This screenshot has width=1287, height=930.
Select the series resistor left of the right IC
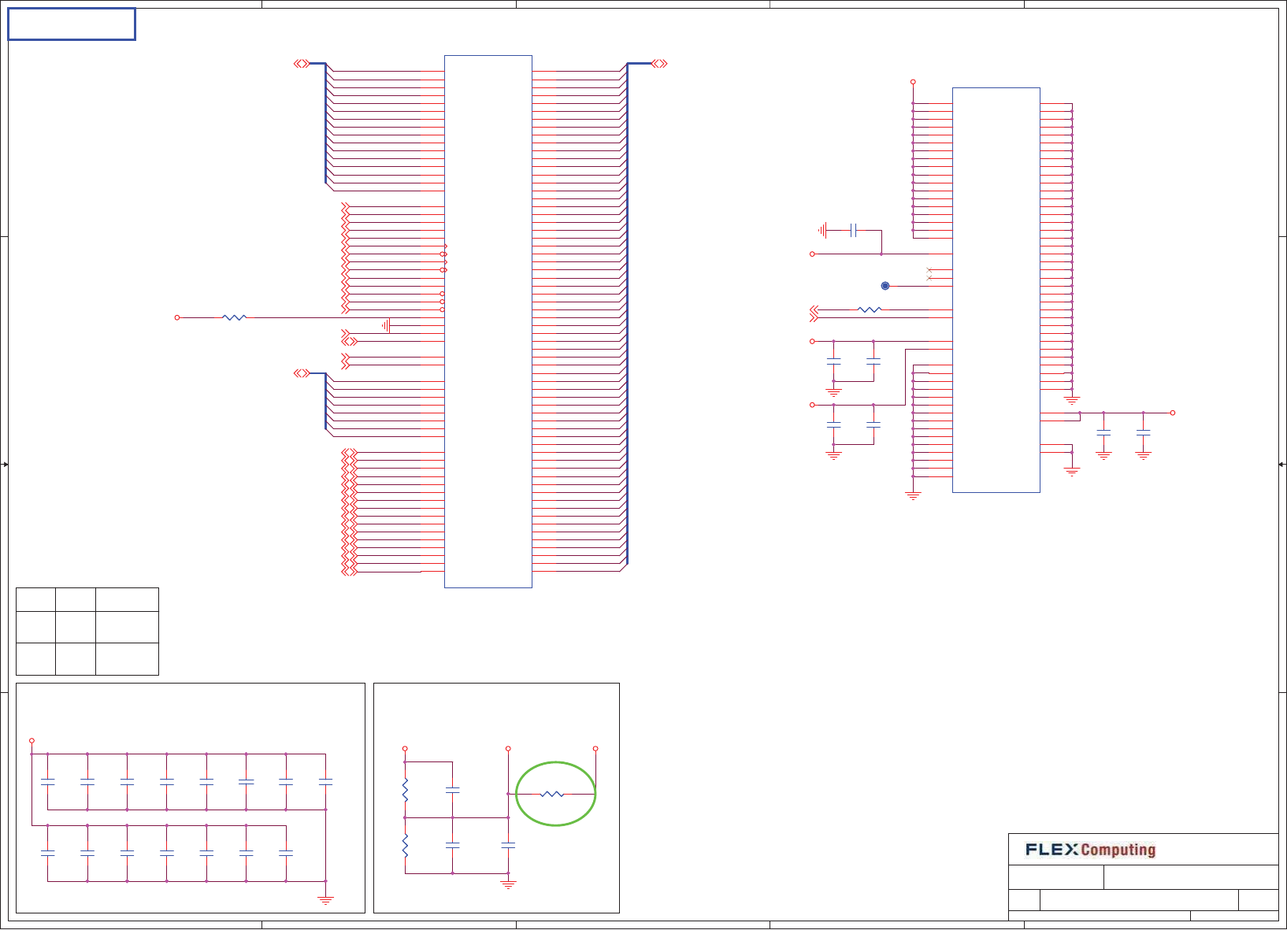click(x=870, y=309)
